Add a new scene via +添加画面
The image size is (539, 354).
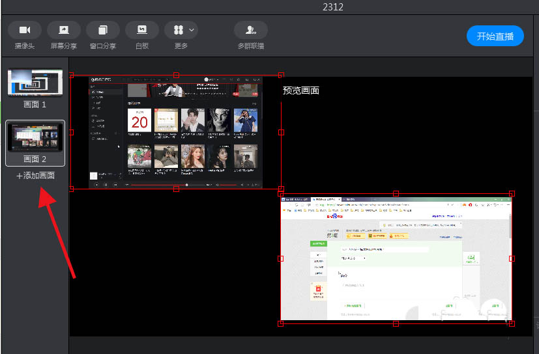(x=35, y=176)
